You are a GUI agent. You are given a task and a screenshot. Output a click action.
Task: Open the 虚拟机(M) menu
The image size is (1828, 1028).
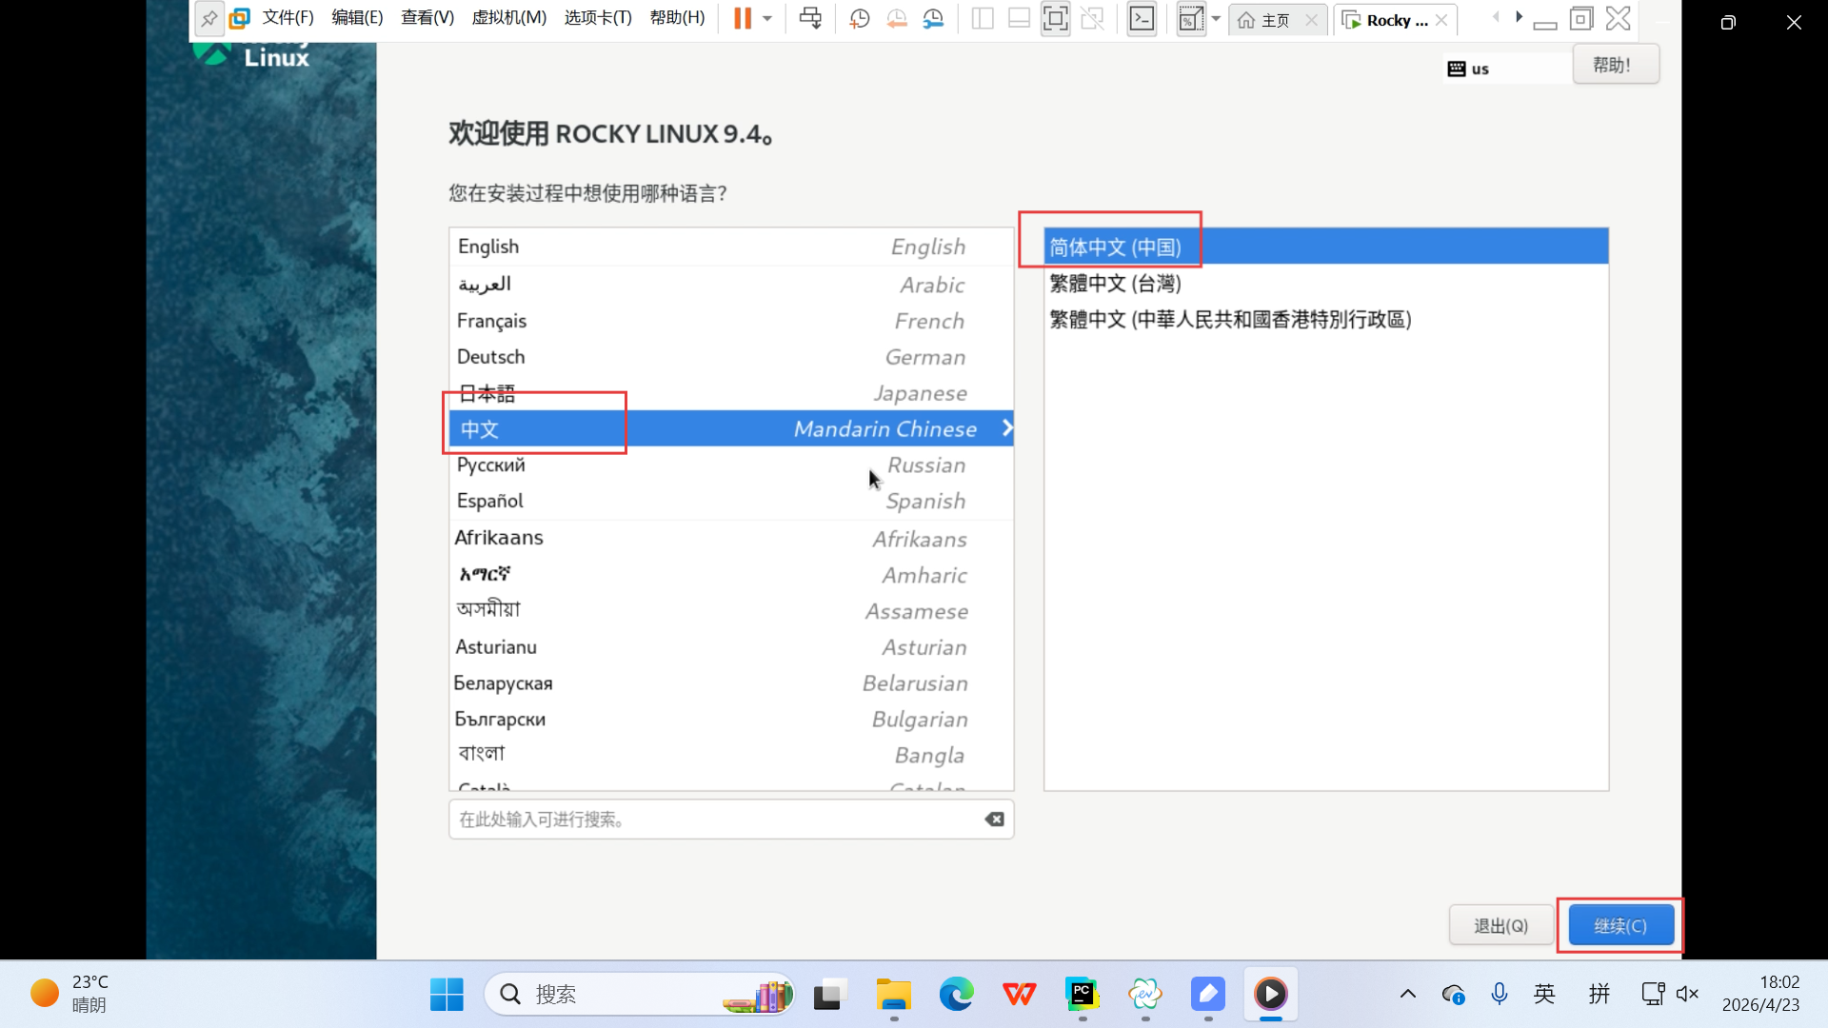(x=508, y=18)
